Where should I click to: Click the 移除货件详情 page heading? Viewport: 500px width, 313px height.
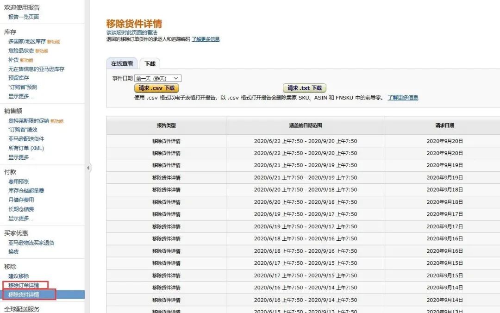point(134,24)
